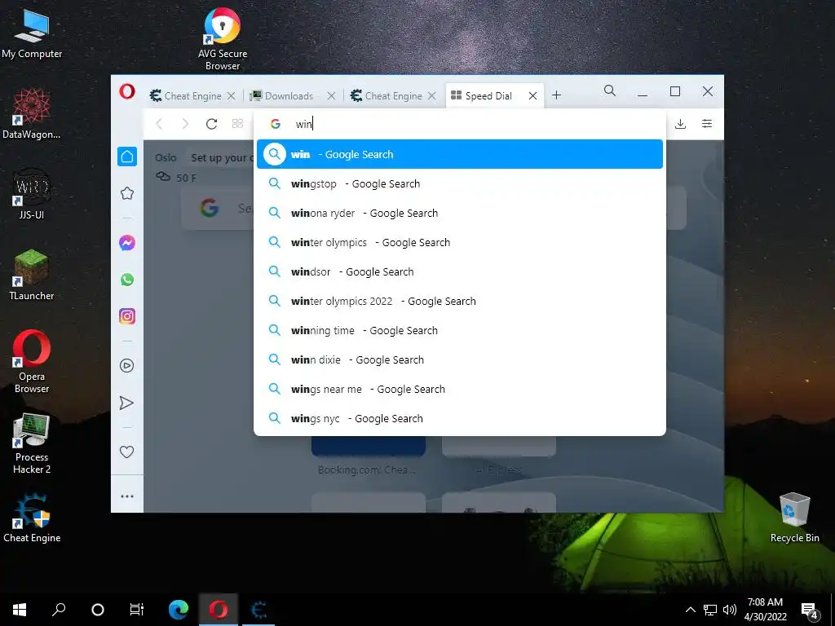Go to Speed Dial home in sidebar
The height and width of the screenshot is (626, 835).
(x=126, y=156)
